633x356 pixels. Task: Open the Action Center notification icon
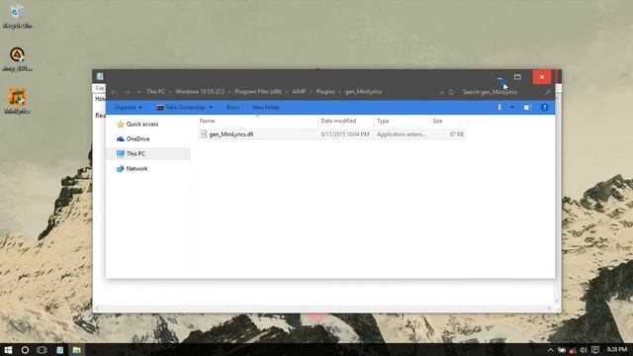(595, 350)
